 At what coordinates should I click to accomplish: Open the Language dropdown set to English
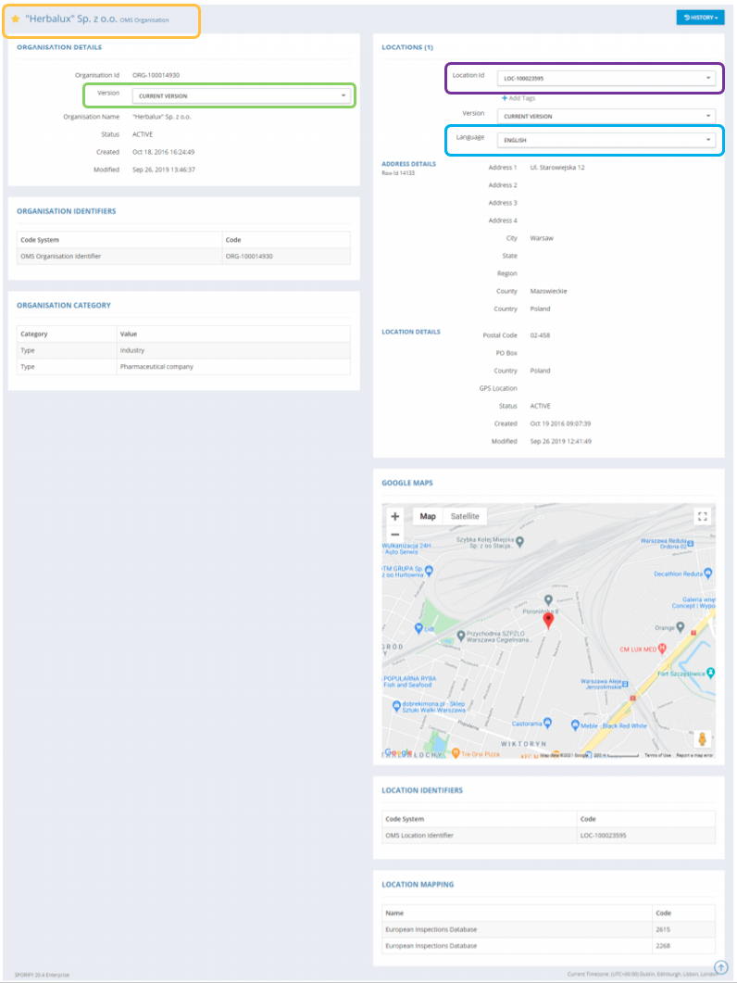click(x=606, y=140)
